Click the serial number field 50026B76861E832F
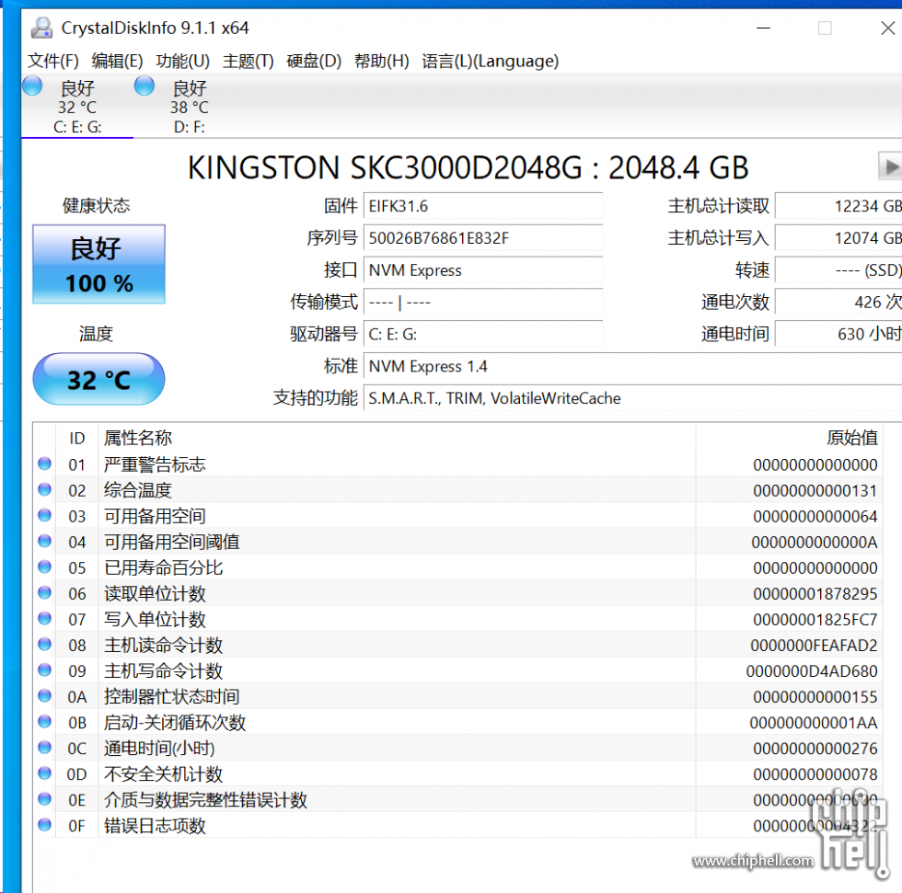Image resolution: width=902 pixels, height=893 pixels. 483,238
